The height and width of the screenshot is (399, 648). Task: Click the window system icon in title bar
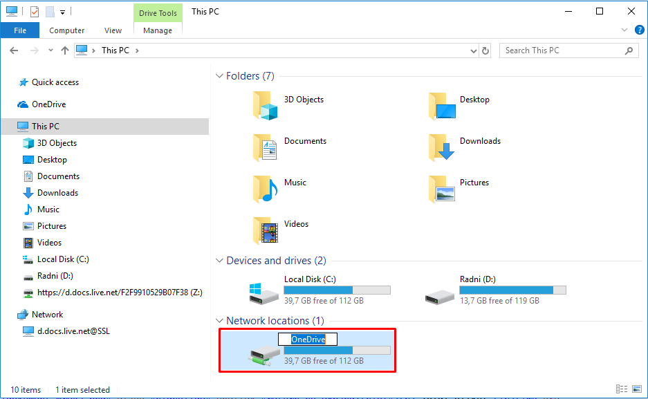12,12
